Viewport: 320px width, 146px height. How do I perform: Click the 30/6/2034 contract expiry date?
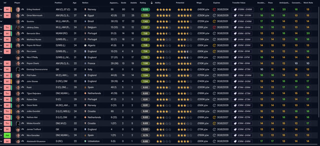(222, 9)
